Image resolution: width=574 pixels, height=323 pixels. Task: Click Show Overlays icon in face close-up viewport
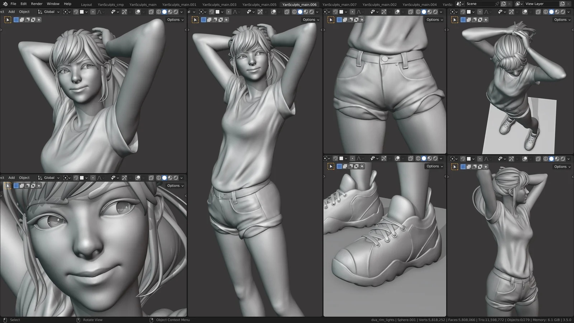pyautogui.click(x=138, y=178)
